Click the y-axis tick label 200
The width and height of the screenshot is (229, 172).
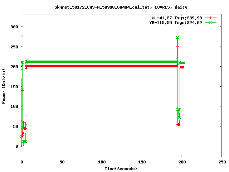(14, 67)
